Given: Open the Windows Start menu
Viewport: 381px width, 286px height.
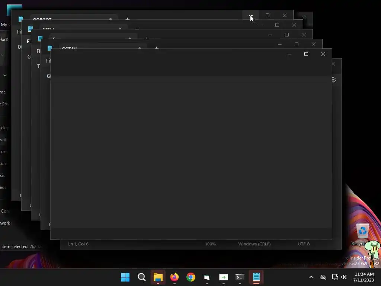Looking at the screenshot, I should (x=125, y=277).
